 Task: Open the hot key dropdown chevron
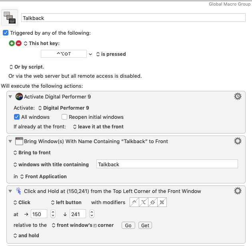tap(90, 54)
